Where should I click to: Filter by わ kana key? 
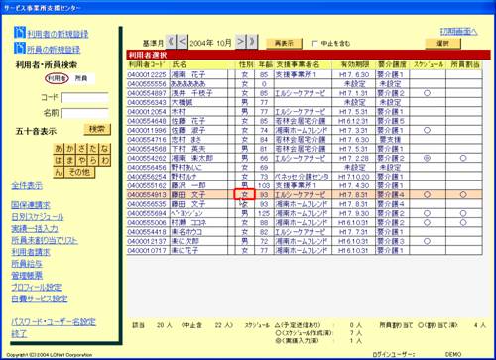(x=105, y=161)
